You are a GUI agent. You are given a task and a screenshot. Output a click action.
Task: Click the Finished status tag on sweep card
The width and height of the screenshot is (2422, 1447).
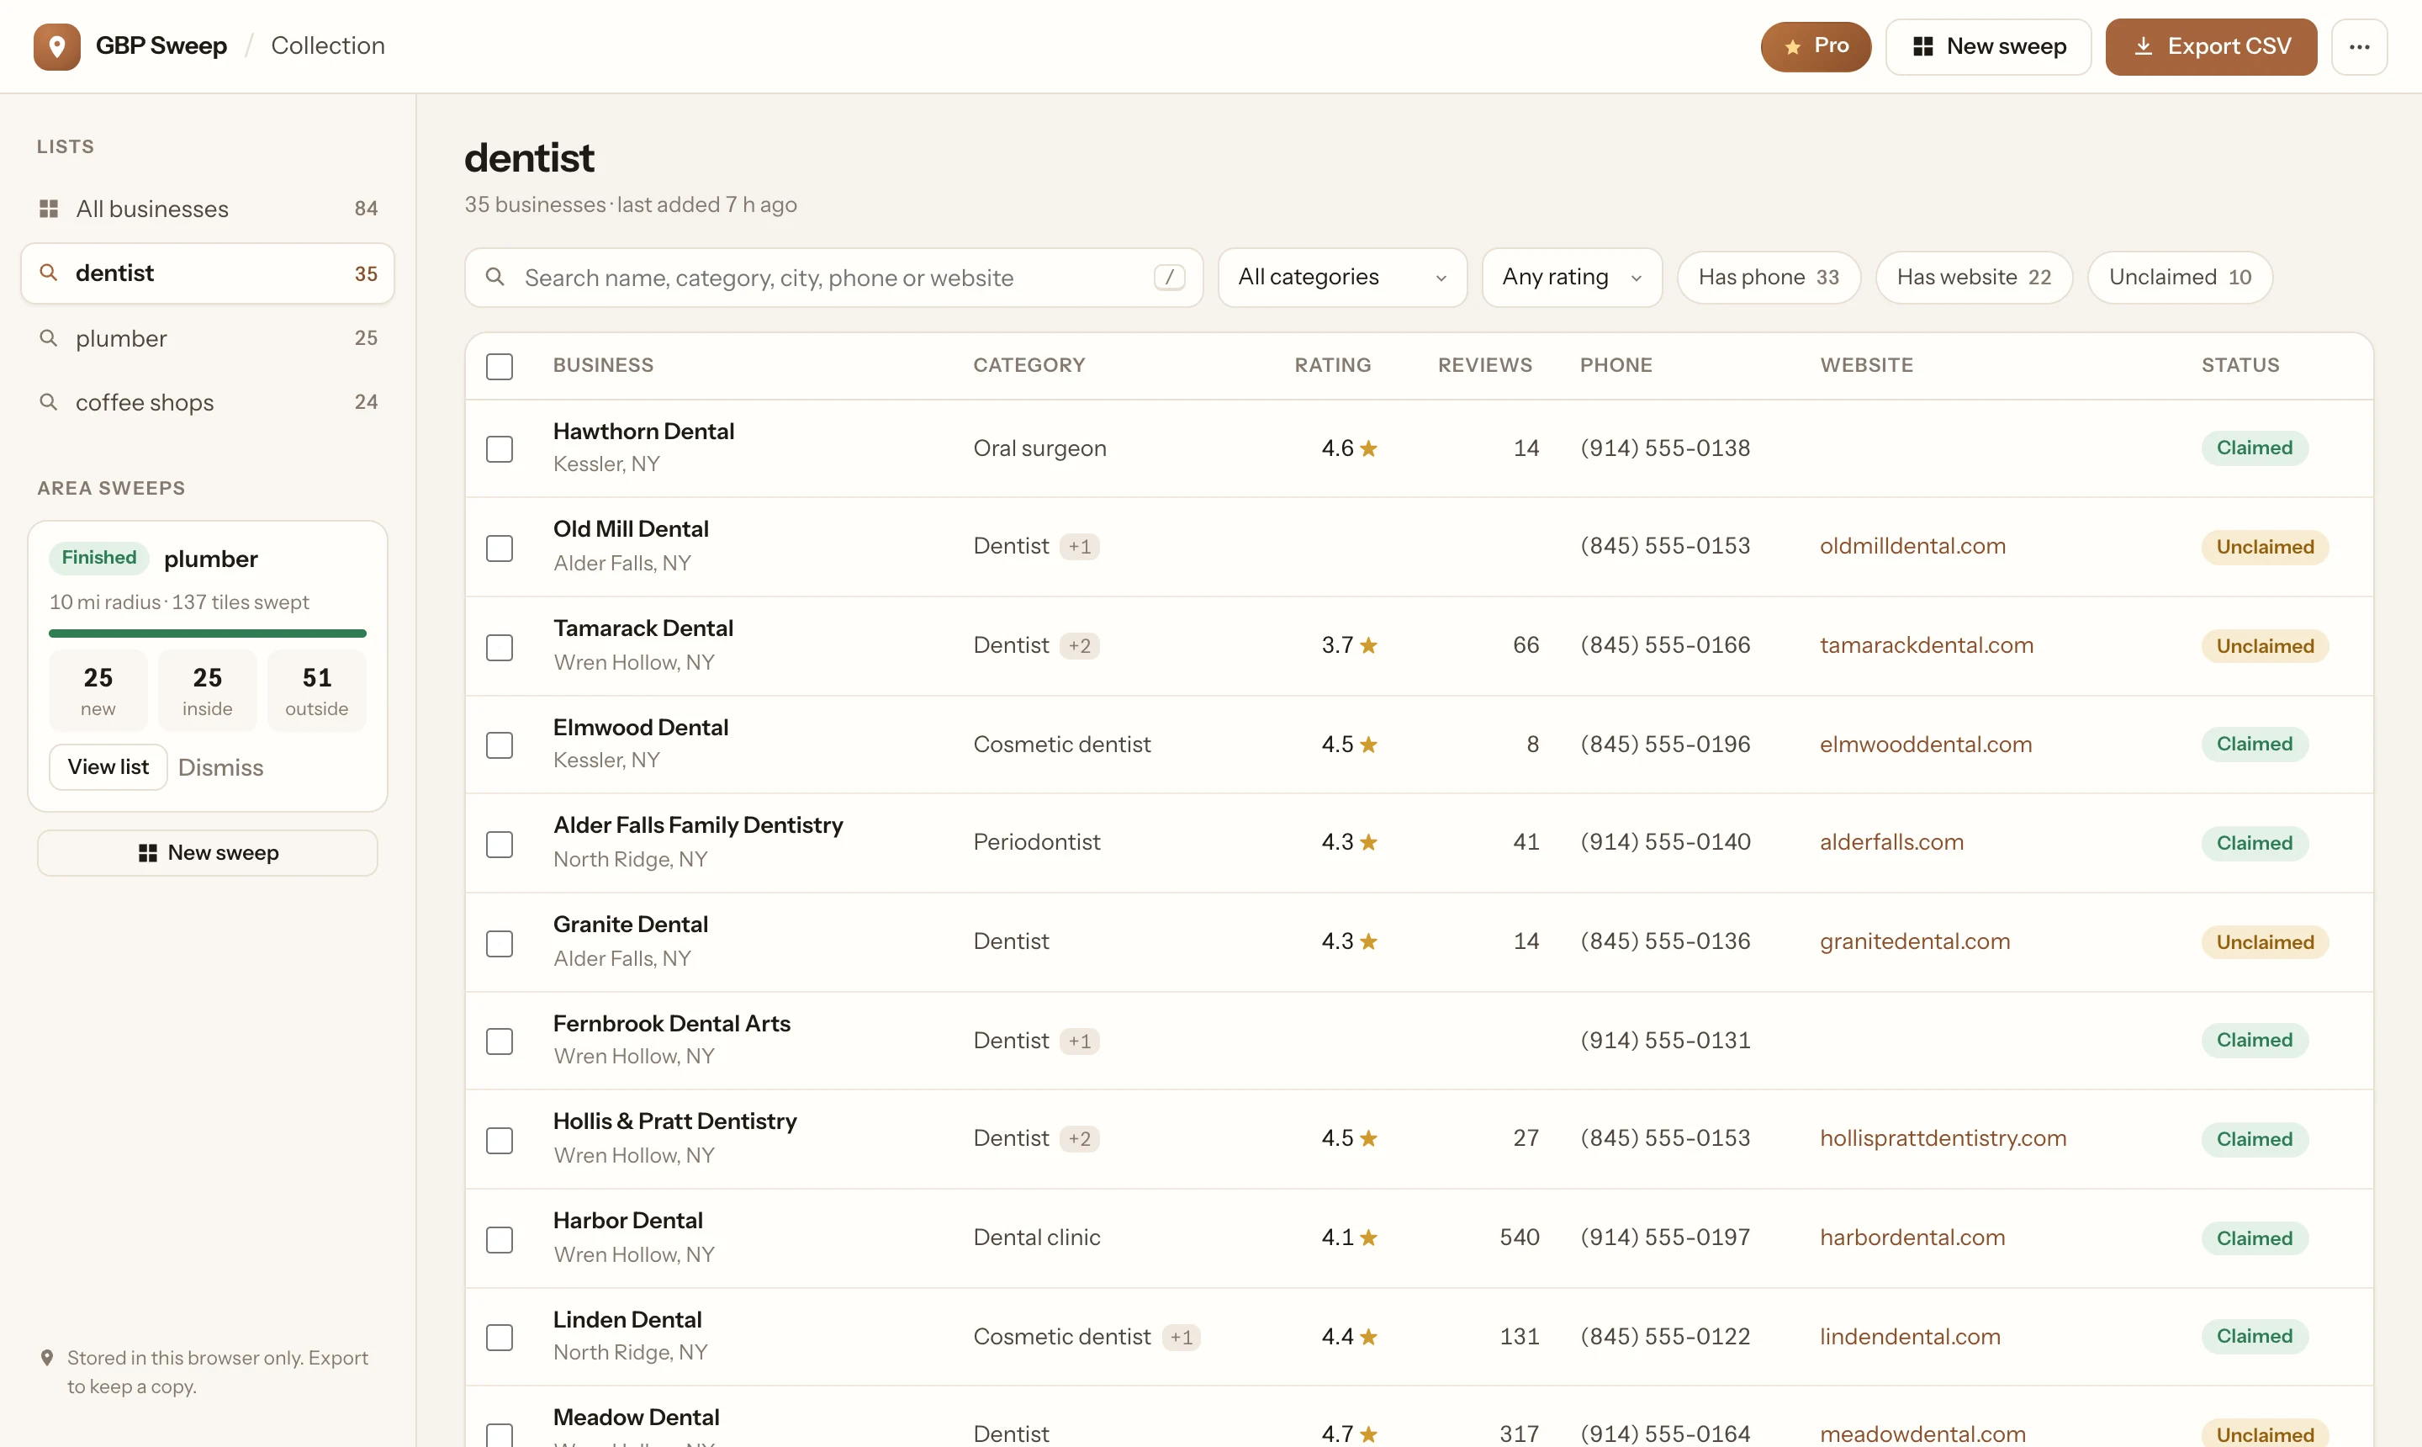point(98,558)
